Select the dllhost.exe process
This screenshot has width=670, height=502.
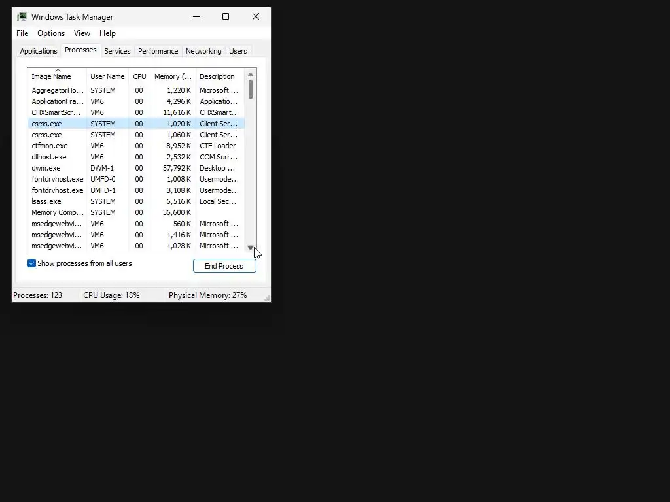pyautogui.click(x=136, y=157)
